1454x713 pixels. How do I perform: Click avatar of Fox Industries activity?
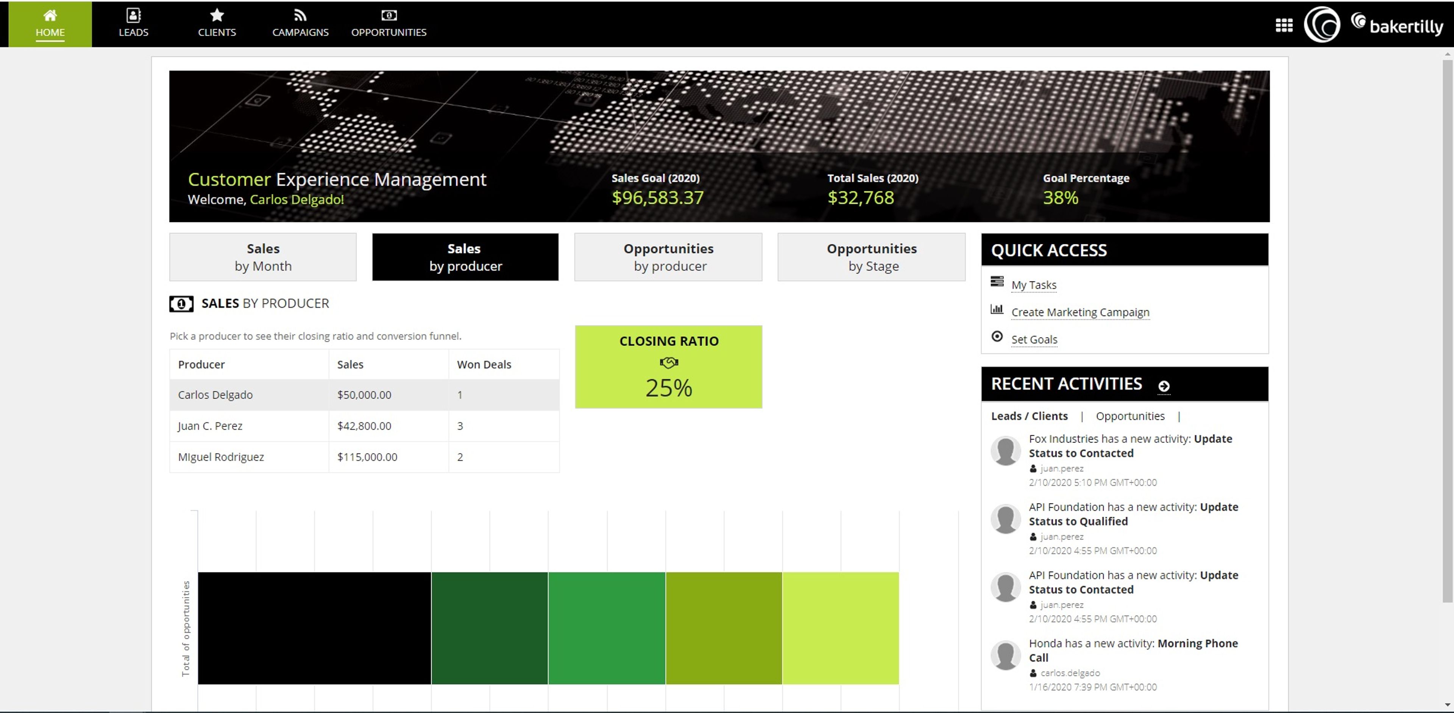point(1006,450)
